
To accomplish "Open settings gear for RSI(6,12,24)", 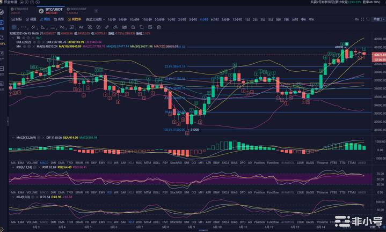I will [35, 167].
